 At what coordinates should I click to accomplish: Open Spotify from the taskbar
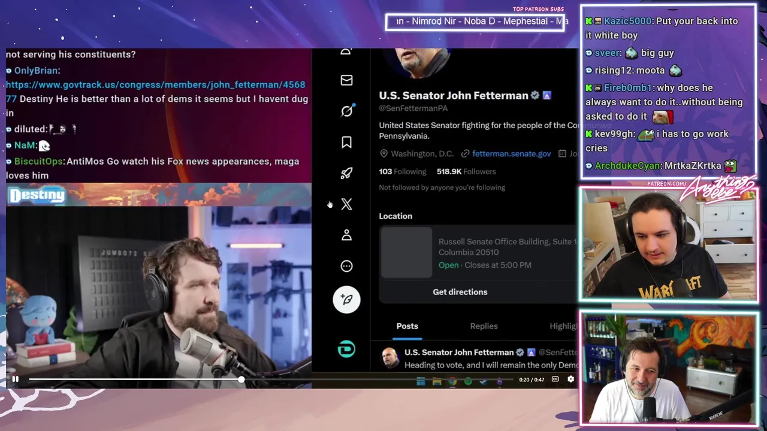tap(468, 381)
